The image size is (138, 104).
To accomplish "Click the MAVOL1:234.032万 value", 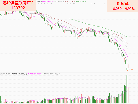I will 35,74.
